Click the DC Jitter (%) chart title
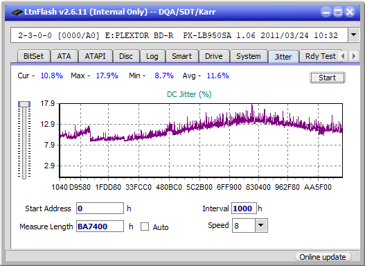365x266 pixels. (189, 94)
